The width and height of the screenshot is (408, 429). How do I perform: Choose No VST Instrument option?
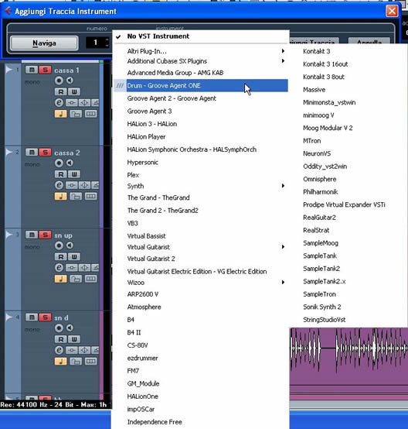point(201,36)
